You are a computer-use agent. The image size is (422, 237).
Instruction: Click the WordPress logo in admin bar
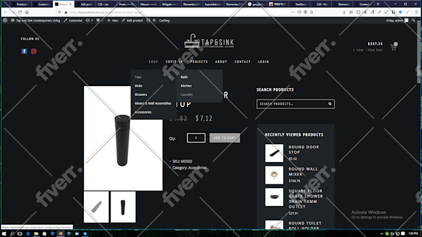[x=5, y=20]
